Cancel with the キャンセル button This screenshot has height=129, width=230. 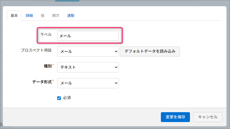point(208,117)
